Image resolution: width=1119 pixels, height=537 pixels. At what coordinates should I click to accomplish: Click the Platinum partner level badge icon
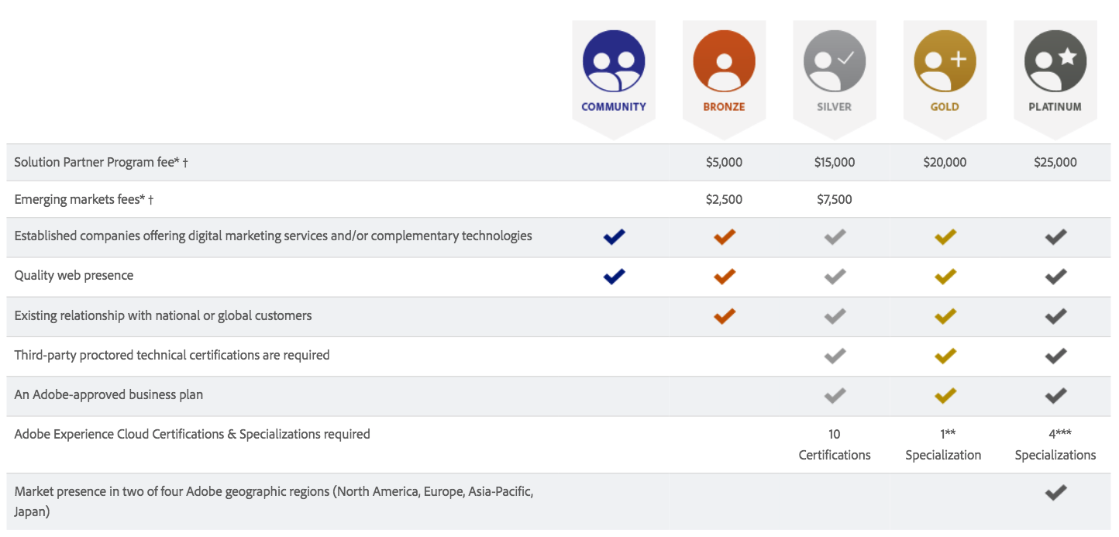1055,62
